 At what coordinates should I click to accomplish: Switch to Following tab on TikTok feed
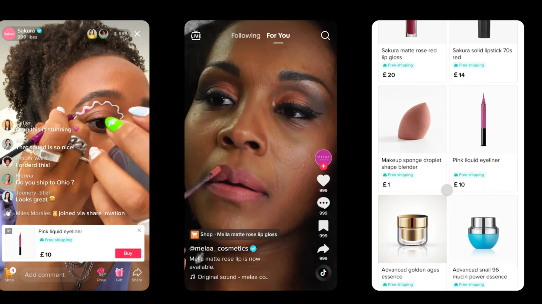coord(246,35)
